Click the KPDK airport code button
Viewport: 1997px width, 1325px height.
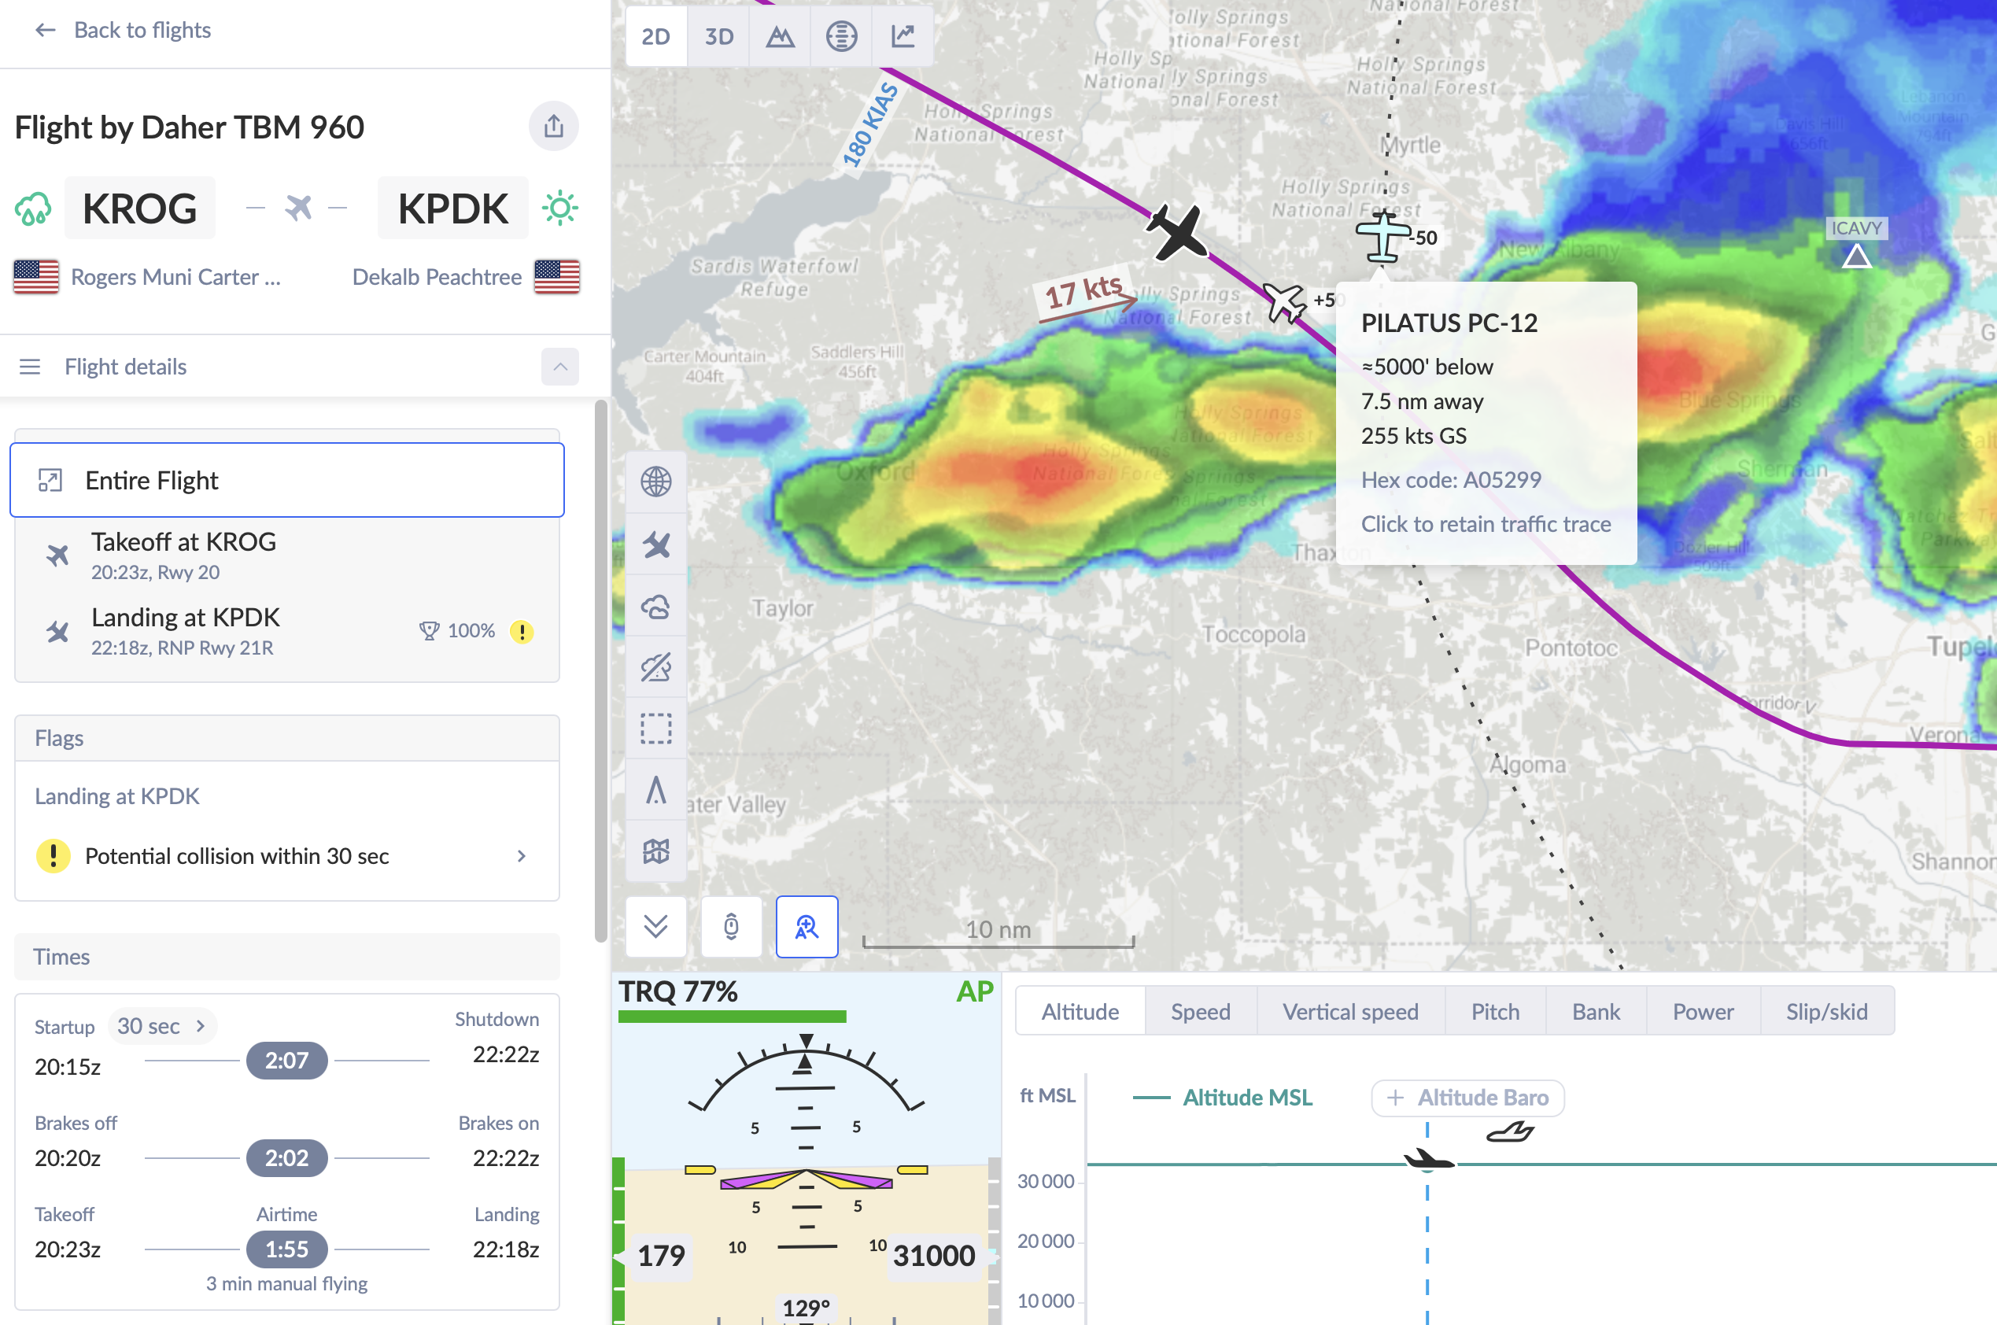[x=453, y=208]
